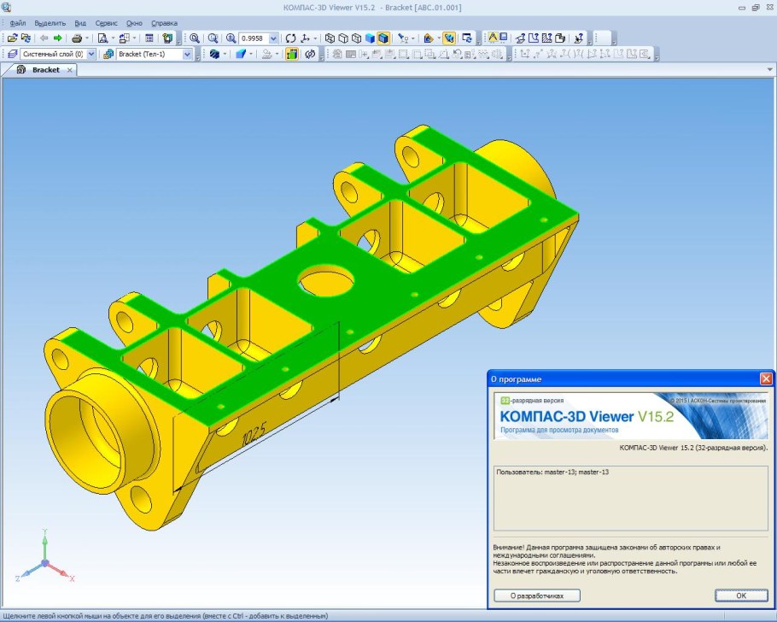Click the rotate view icon
This screenshot has width=777, height=622.
click(291, 38)
